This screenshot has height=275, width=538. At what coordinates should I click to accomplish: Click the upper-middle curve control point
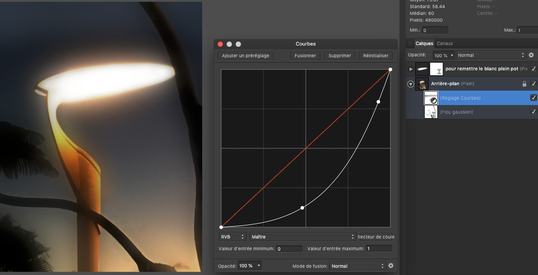[x=378, y=102]
